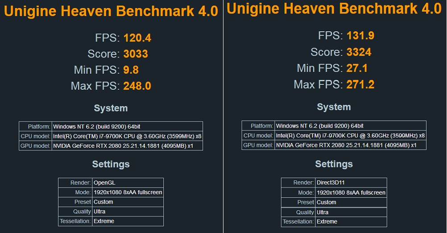Screen dimensions: 447x233
Task: Click the Max FPS value 271.2
Action: 360,84
